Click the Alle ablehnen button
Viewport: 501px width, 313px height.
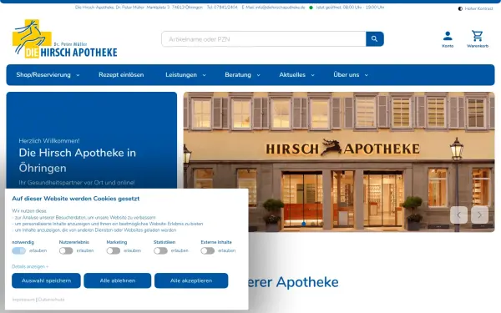pos(118,280)
